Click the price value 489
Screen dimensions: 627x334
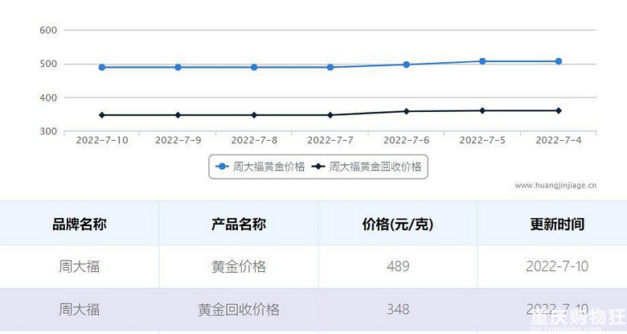398,266
